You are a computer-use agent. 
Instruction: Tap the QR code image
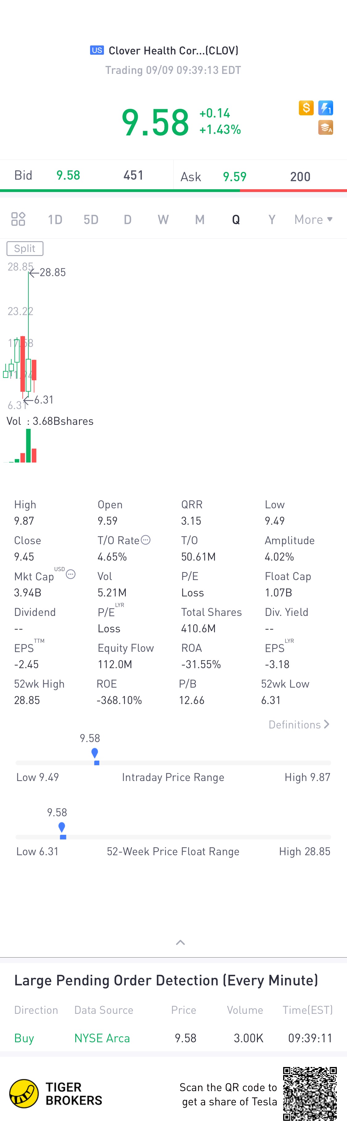[310, 1094]
